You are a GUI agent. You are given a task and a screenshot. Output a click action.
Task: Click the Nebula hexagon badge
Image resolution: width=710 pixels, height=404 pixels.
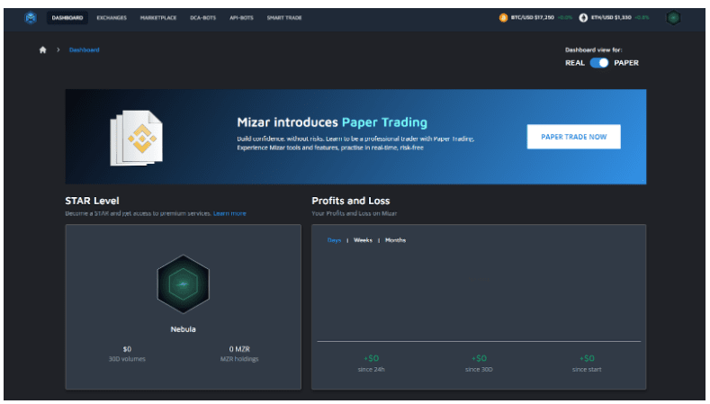183,284
